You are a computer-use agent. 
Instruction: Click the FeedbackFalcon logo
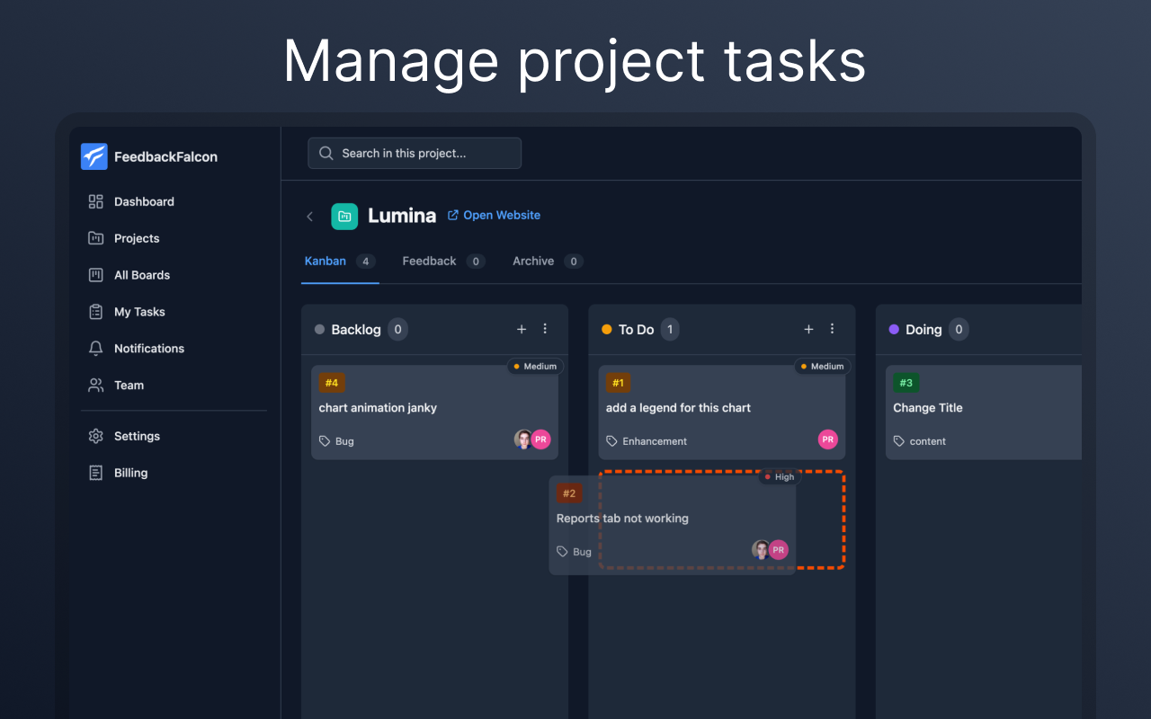[x=94, y=156]
